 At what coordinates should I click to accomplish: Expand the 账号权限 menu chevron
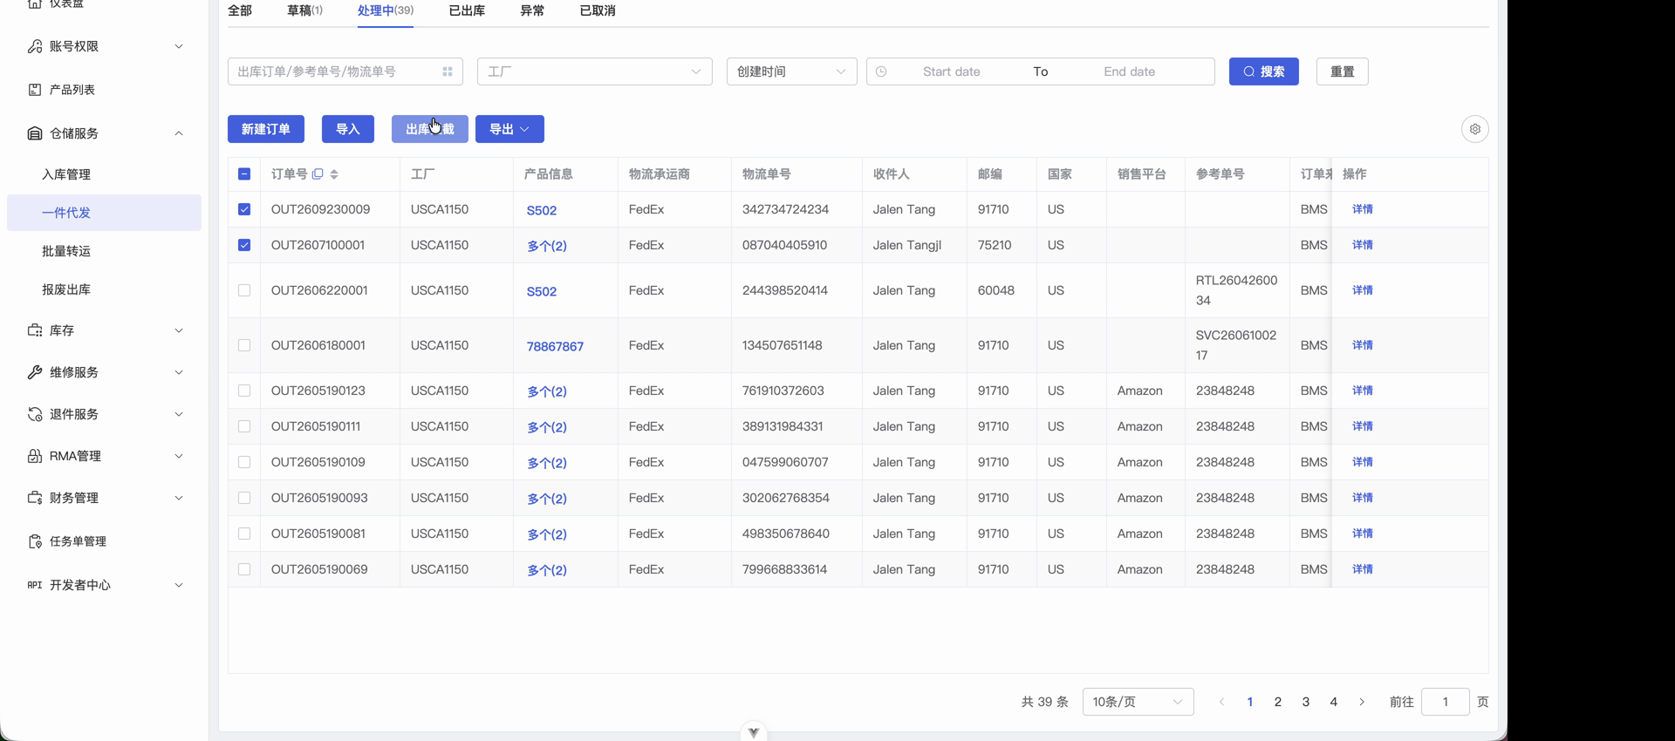click(x=179, y=46)
